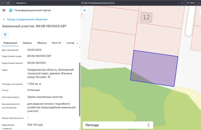Click the info panel vertical scrollbar

click(x=79, y=89)
